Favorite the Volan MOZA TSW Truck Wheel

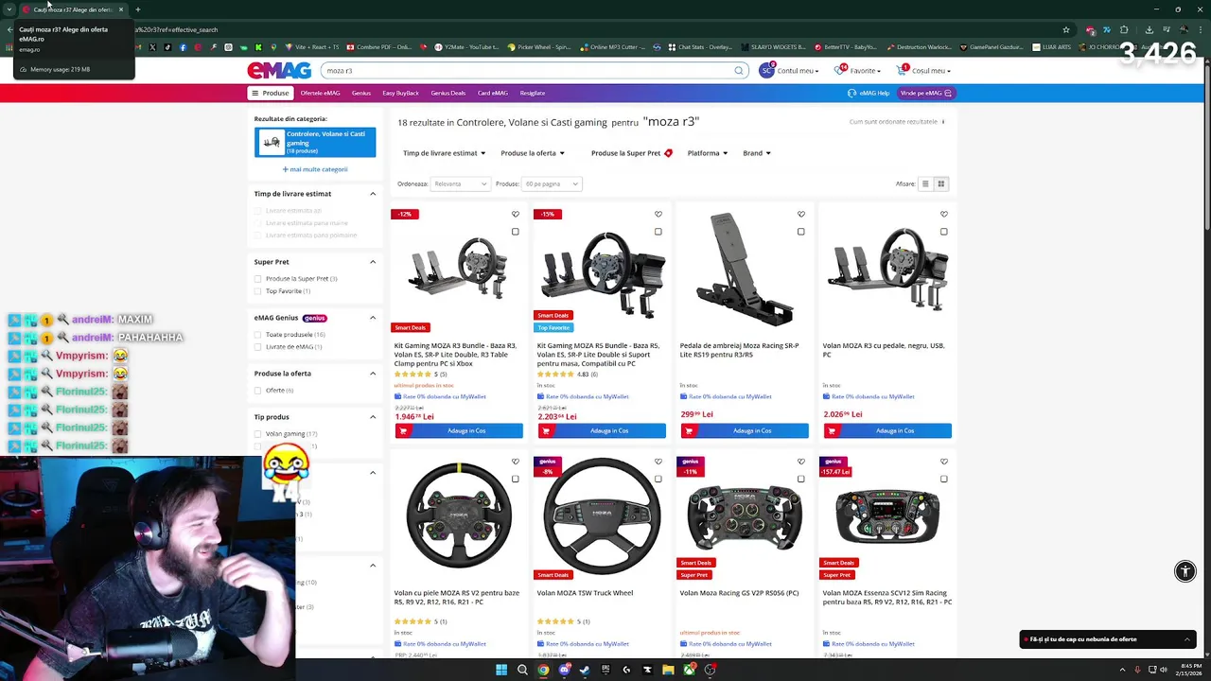click(658, 462)
